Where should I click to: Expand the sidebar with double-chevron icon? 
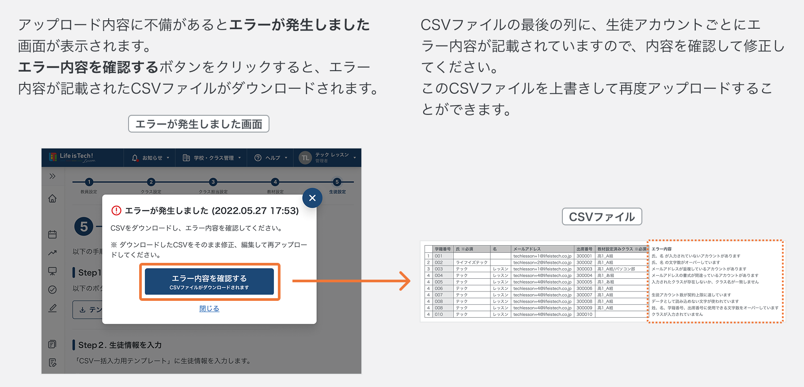pos(53,176)
